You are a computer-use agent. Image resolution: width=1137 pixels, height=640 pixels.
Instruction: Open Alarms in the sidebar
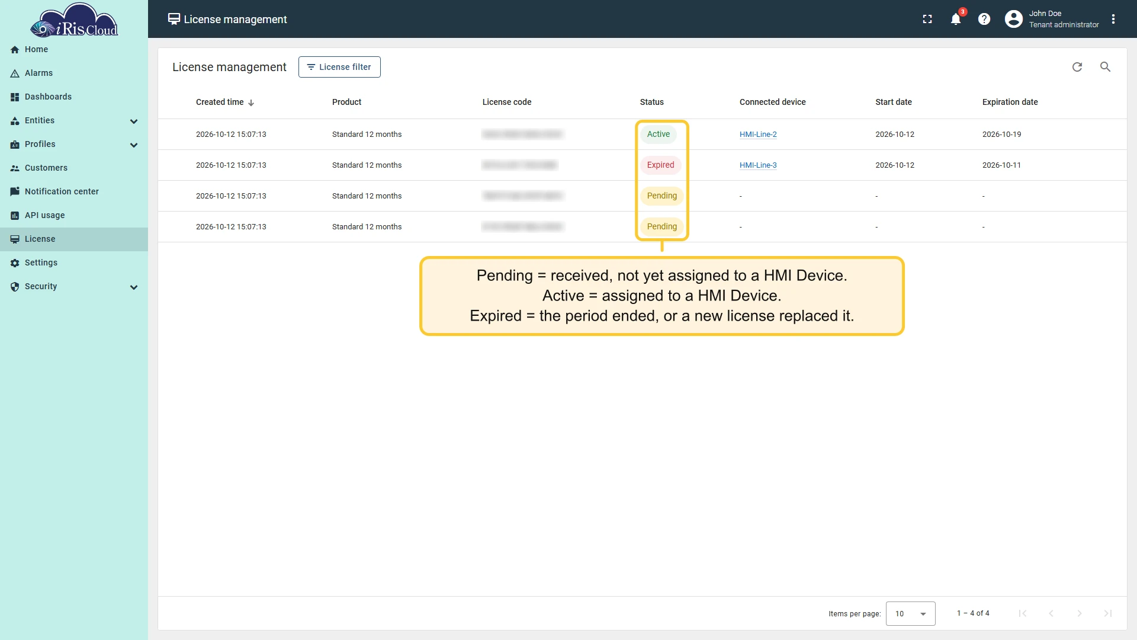[74, 73]
